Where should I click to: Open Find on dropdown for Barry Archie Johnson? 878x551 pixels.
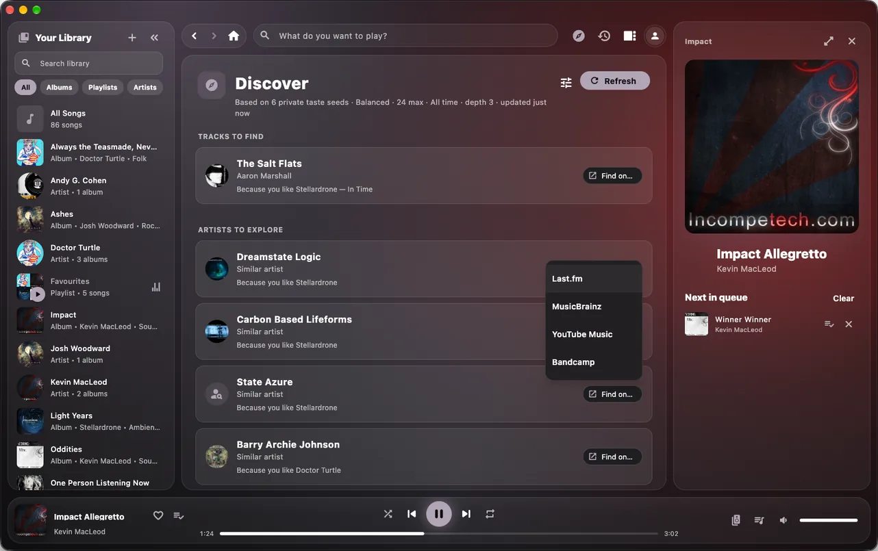[x=612, y=457]
